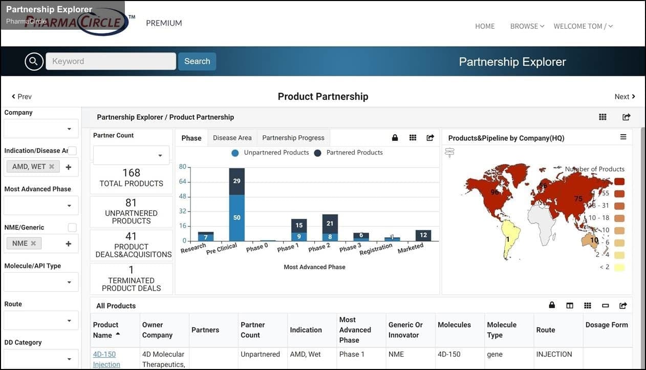Remove the AMD, WET filter tag
646x370 pixels.
click(x=52, y=167)
